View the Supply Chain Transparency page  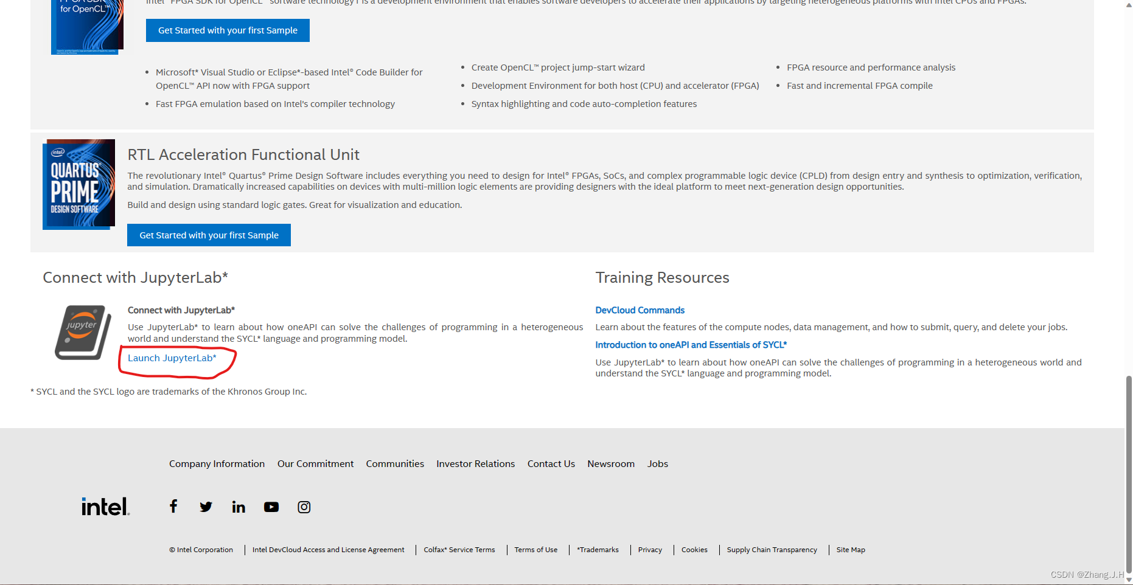point(772,550)
